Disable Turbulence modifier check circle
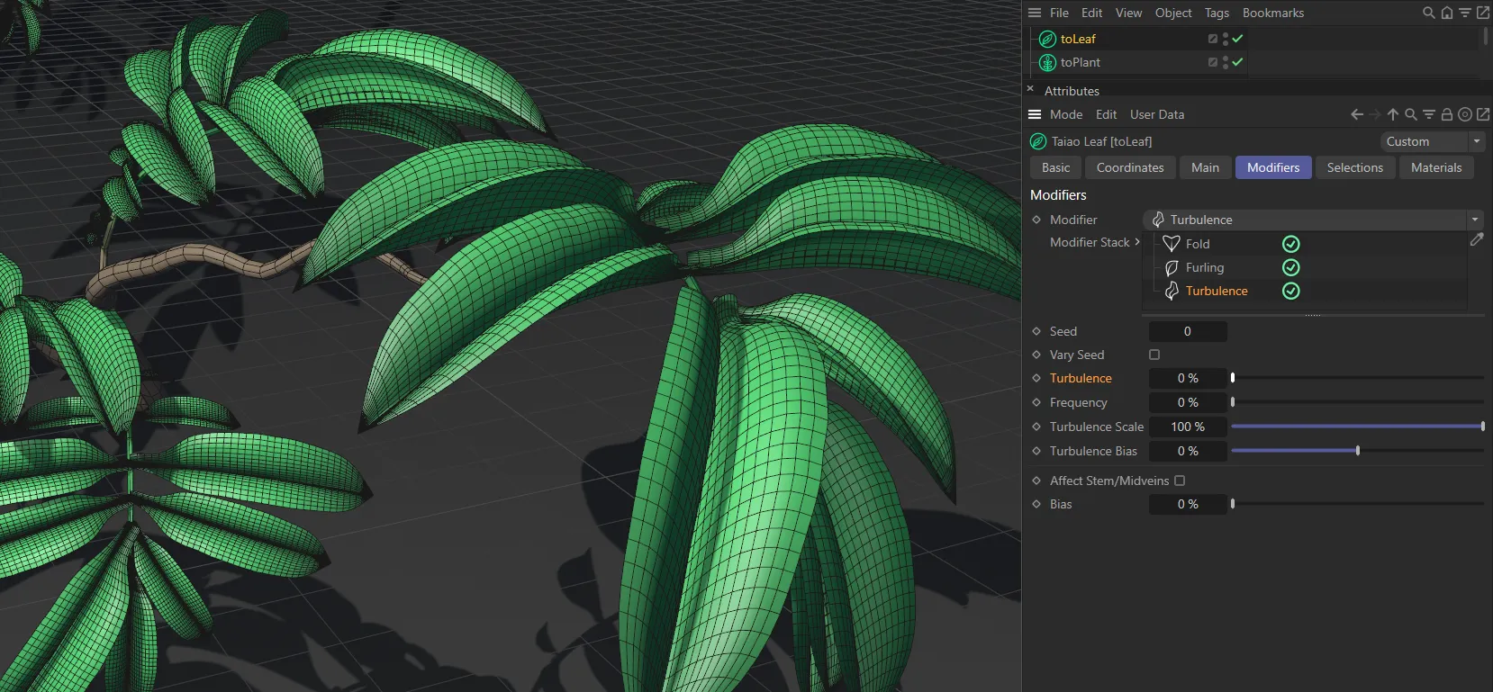The height and width of the screenshot is (692, 1493). click(1290, 291)
